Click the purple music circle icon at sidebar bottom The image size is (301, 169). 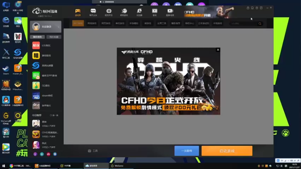35,154
